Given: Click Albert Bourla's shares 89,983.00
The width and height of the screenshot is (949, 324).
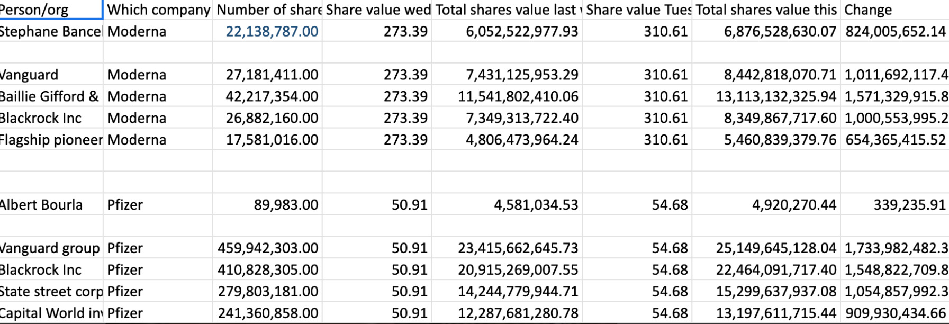Looking at the screenshot, I should [267, 204].
